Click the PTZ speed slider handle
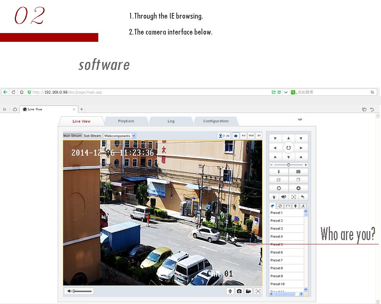Image resolution: width=381 pixels, height=304 pixels. click(288, 165)
